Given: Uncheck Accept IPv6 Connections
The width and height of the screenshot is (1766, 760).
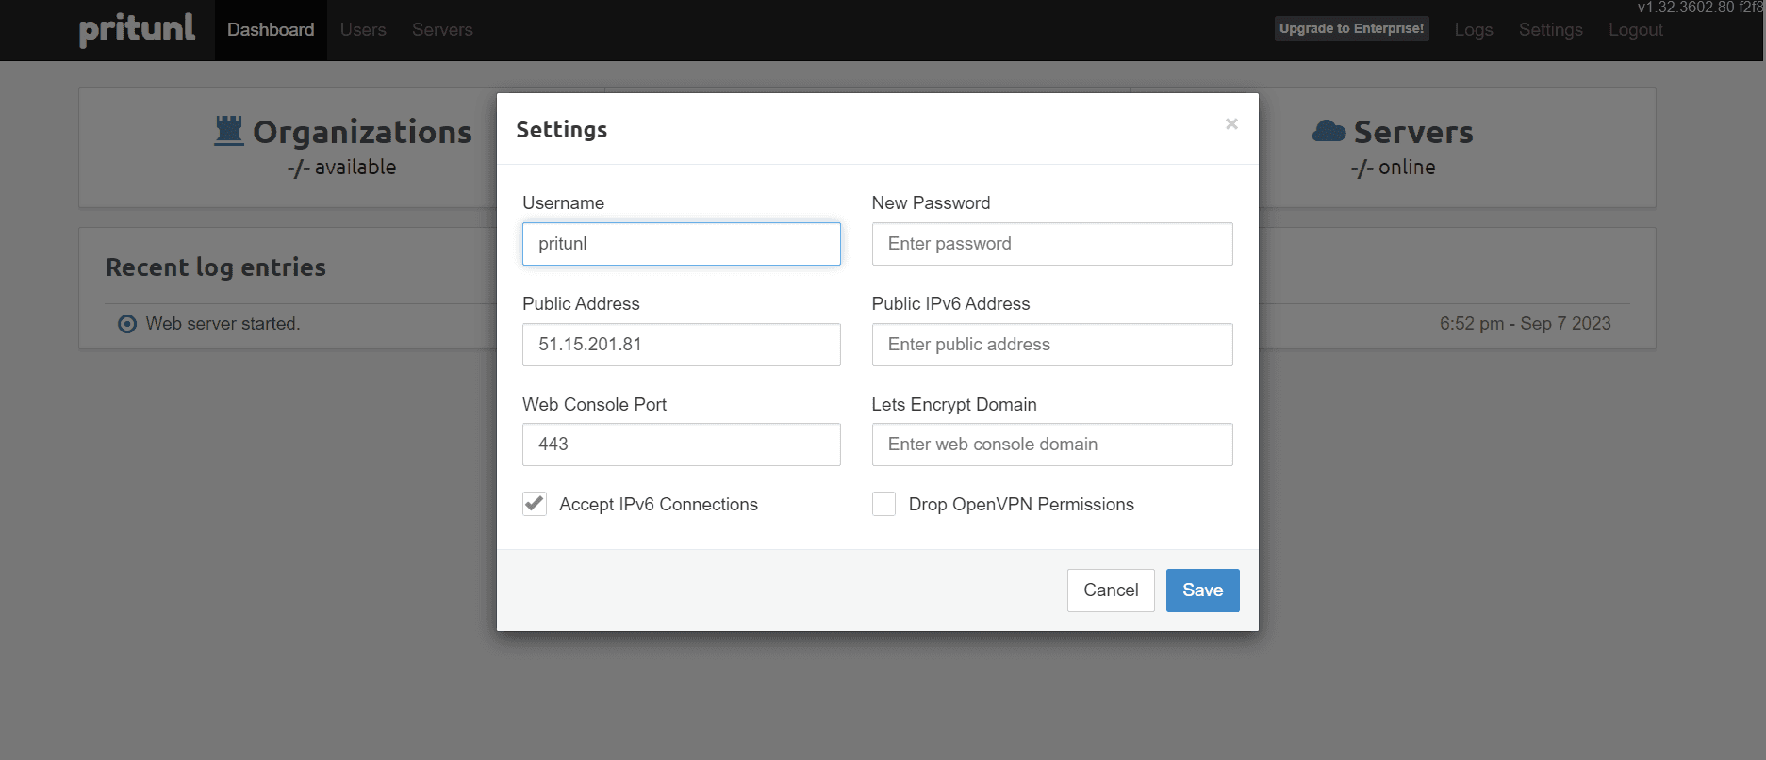Looking at the screenshot, I should click(x=535, y=504).
